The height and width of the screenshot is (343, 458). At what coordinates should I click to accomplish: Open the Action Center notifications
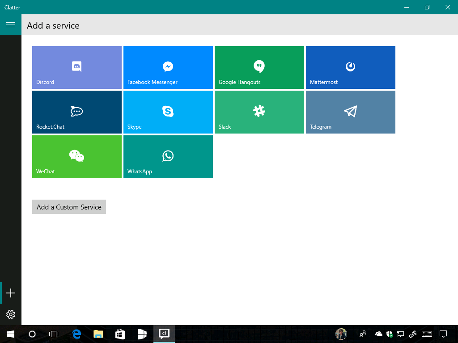(x=443, y=334)
